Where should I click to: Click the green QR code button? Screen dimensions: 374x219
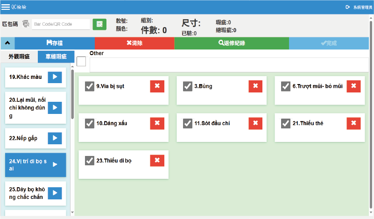(x=99, y=24)
